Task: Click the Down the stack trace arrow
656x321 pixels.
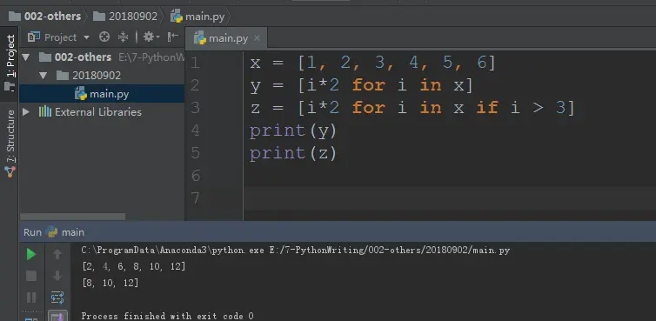Action: tap(57, 276)
